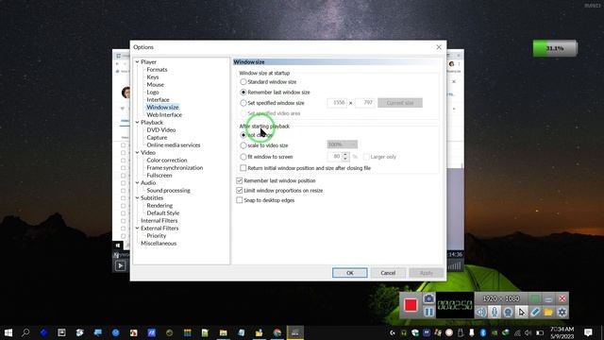Open Miscellaneous options page
Screen dimensions: 604x340
[x=159, y=244]
